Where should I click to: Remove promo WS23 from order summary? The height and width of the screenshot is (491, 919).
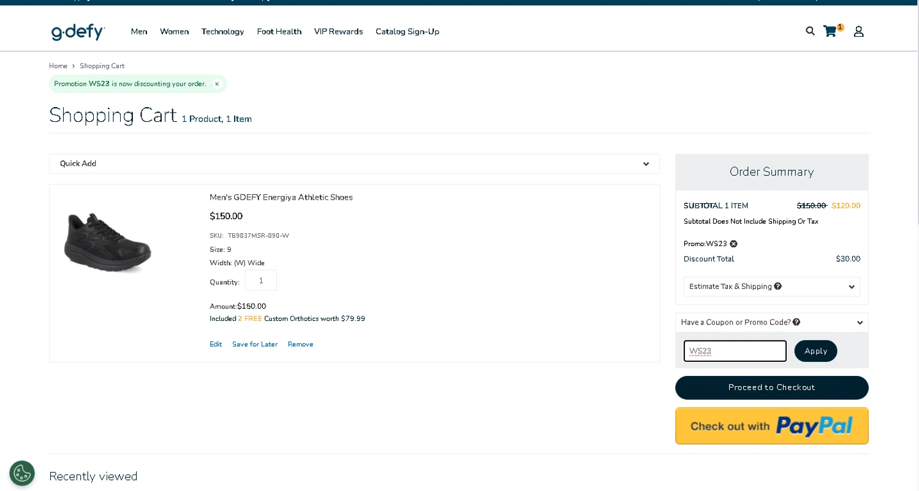pyautogui.click(x=733, y=244)
